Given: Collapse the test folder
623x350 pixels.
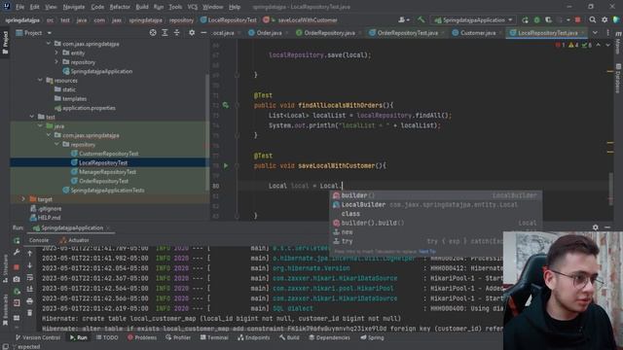Looking at the screenshot, I should 32,117.
